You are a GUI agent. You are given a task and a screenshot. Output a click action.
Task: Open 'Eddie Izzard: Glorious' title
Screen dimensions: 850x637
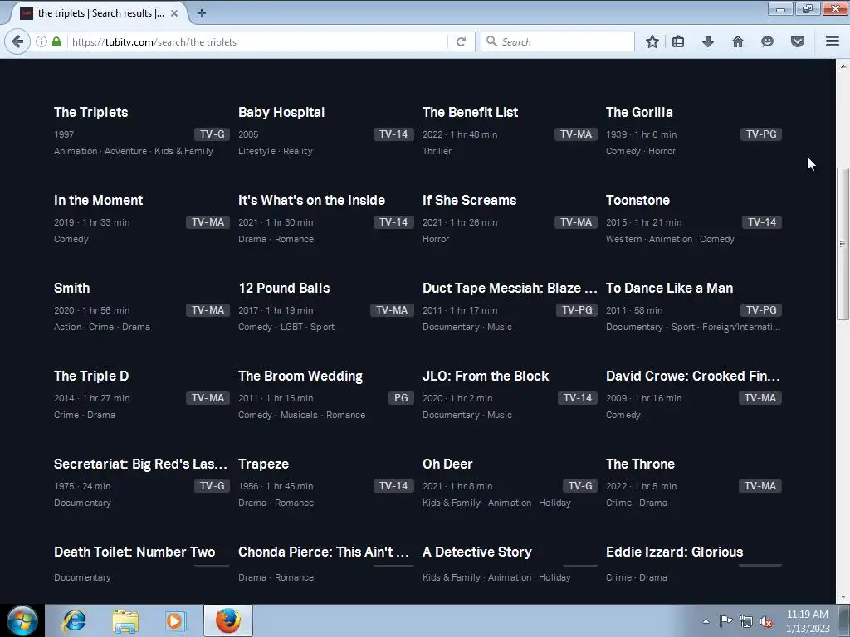point(674,552)
